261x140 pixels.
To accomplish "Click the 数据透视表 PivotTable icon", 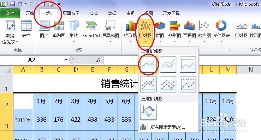I will pyautogui.click(x=10, y=25).
